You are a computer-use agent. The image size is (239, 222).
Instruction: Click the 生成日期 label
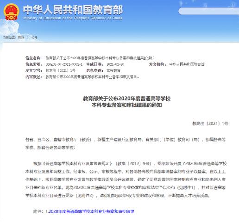click(94, 64)
